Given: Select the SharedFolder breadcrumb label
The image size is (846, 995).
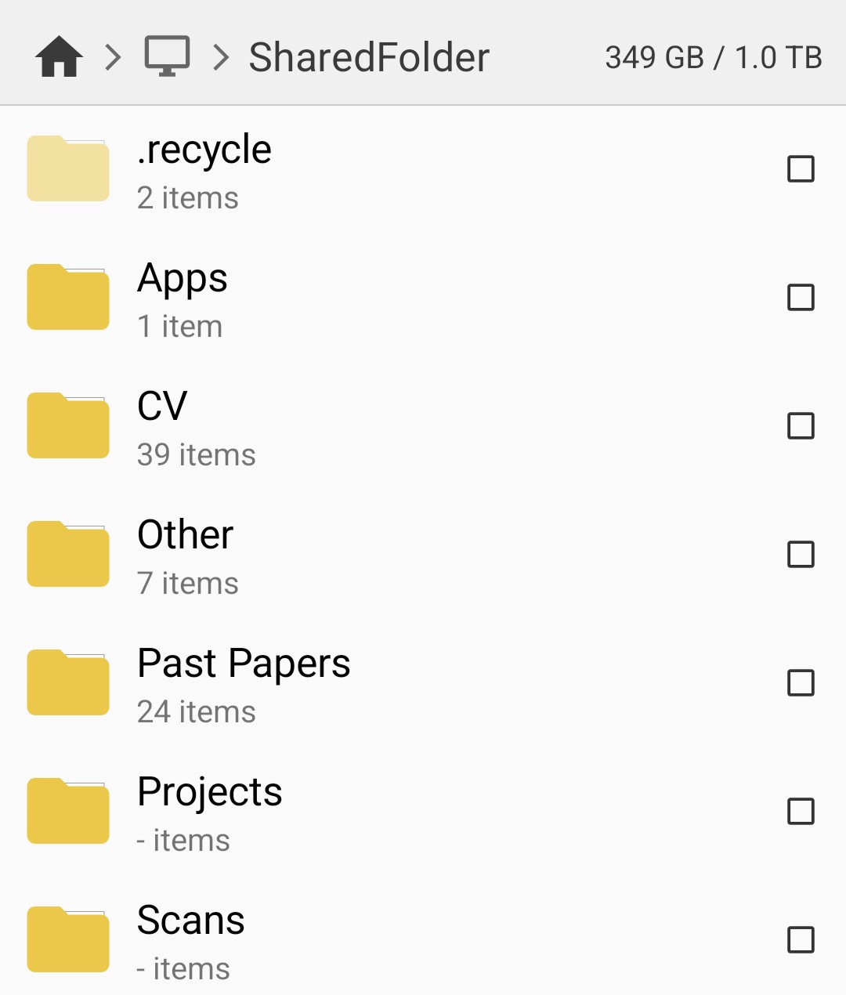Looking at the screenshot, I should (369, 57).
